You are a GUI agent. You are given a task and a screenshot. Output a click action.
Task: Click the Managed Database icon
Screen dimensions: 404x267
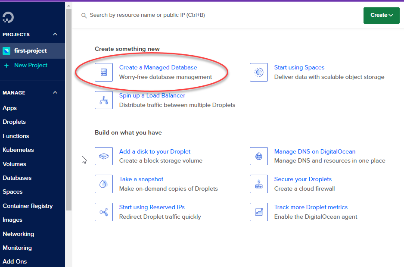[104, 72]
